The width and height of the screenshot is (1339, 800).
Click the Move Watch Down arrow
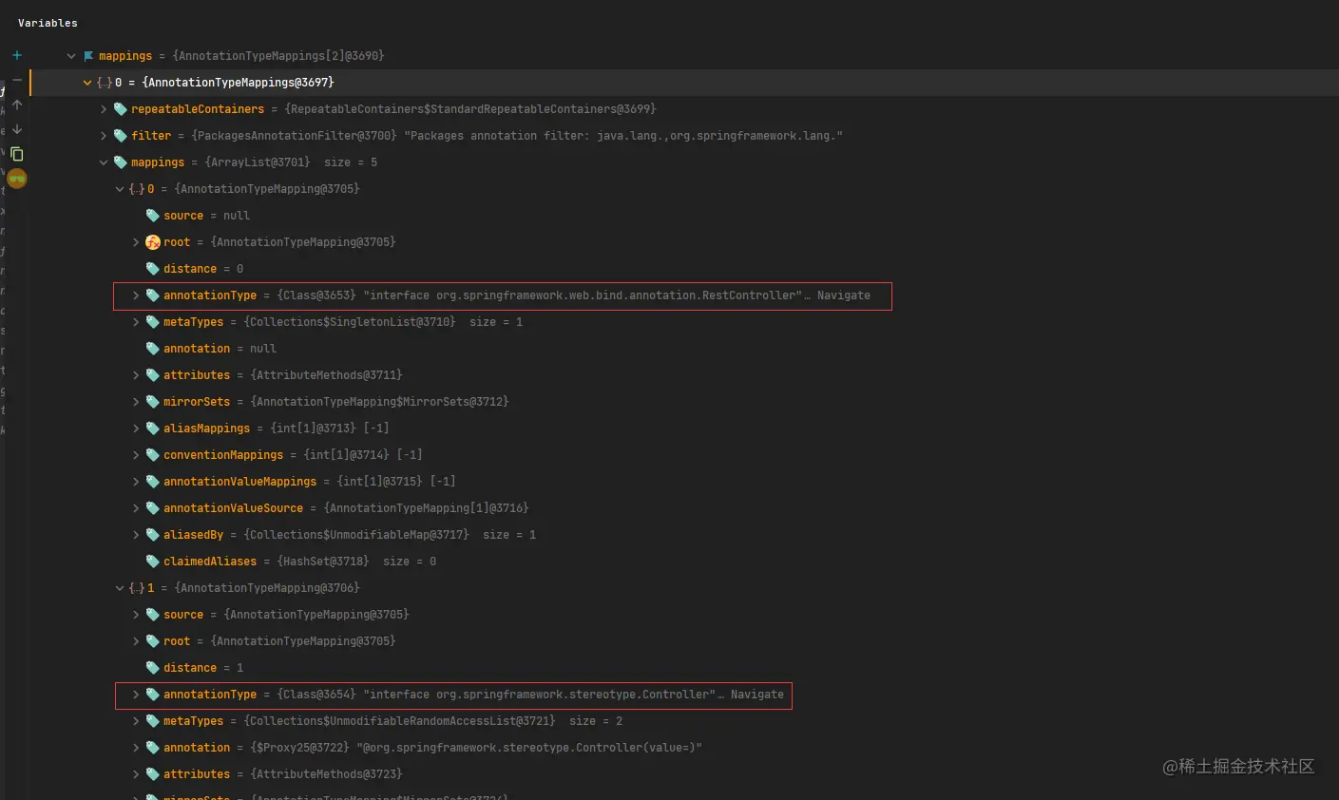click(17, 129)
